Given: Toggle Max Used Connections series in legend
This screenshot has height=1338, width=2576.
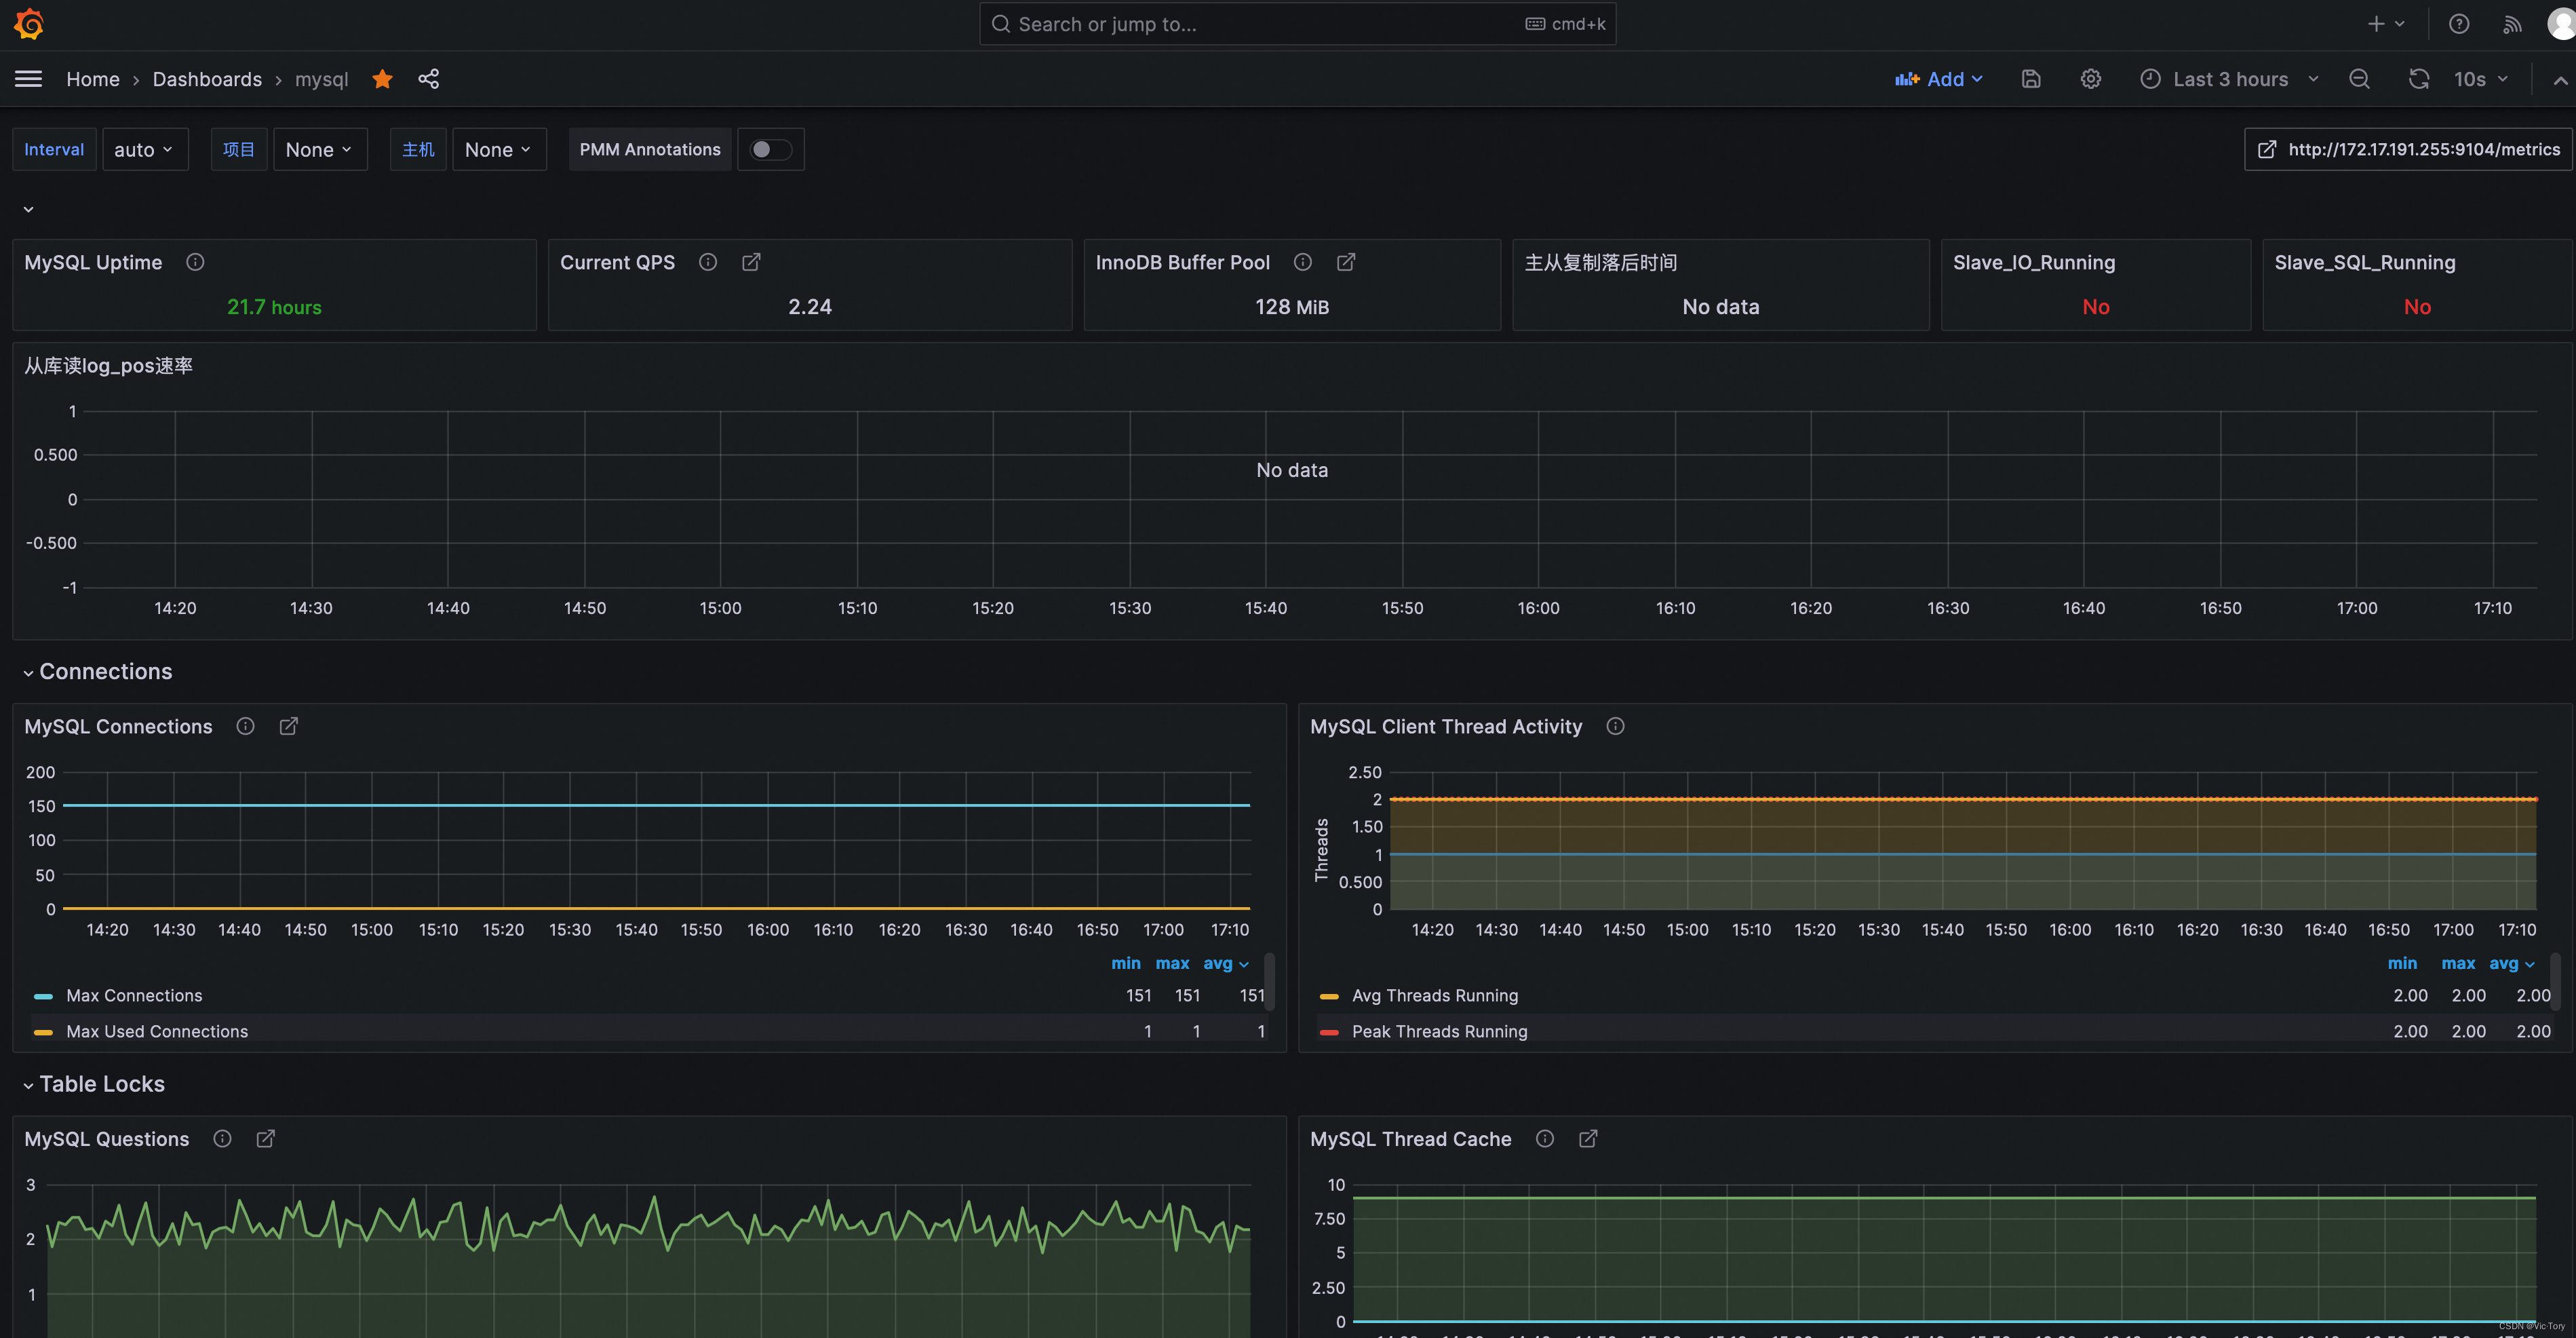Looking at the screenshot, I should (157, 1032).
